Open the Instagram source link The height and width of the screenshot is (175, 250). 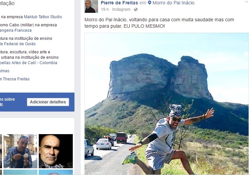(x=121, y=9)
